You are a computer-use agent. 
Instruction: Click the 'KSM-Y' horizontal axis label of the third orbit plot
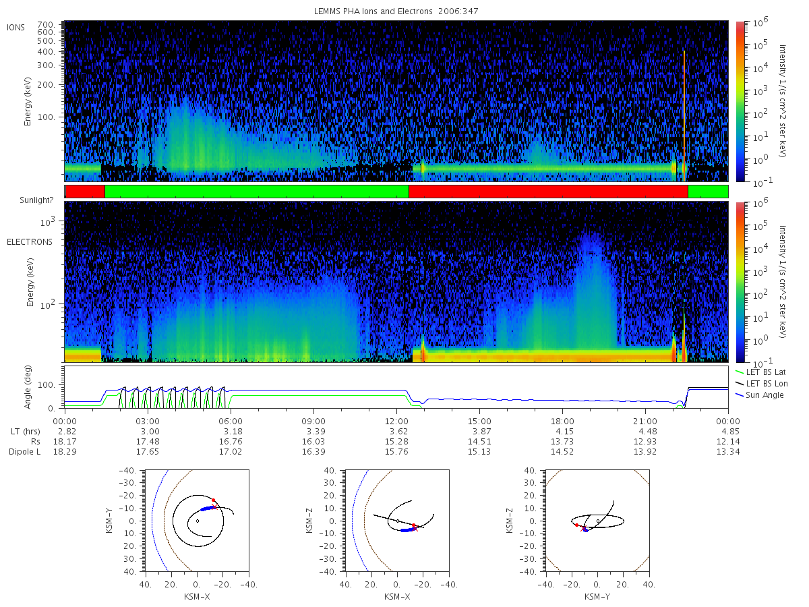pos(597,597)
